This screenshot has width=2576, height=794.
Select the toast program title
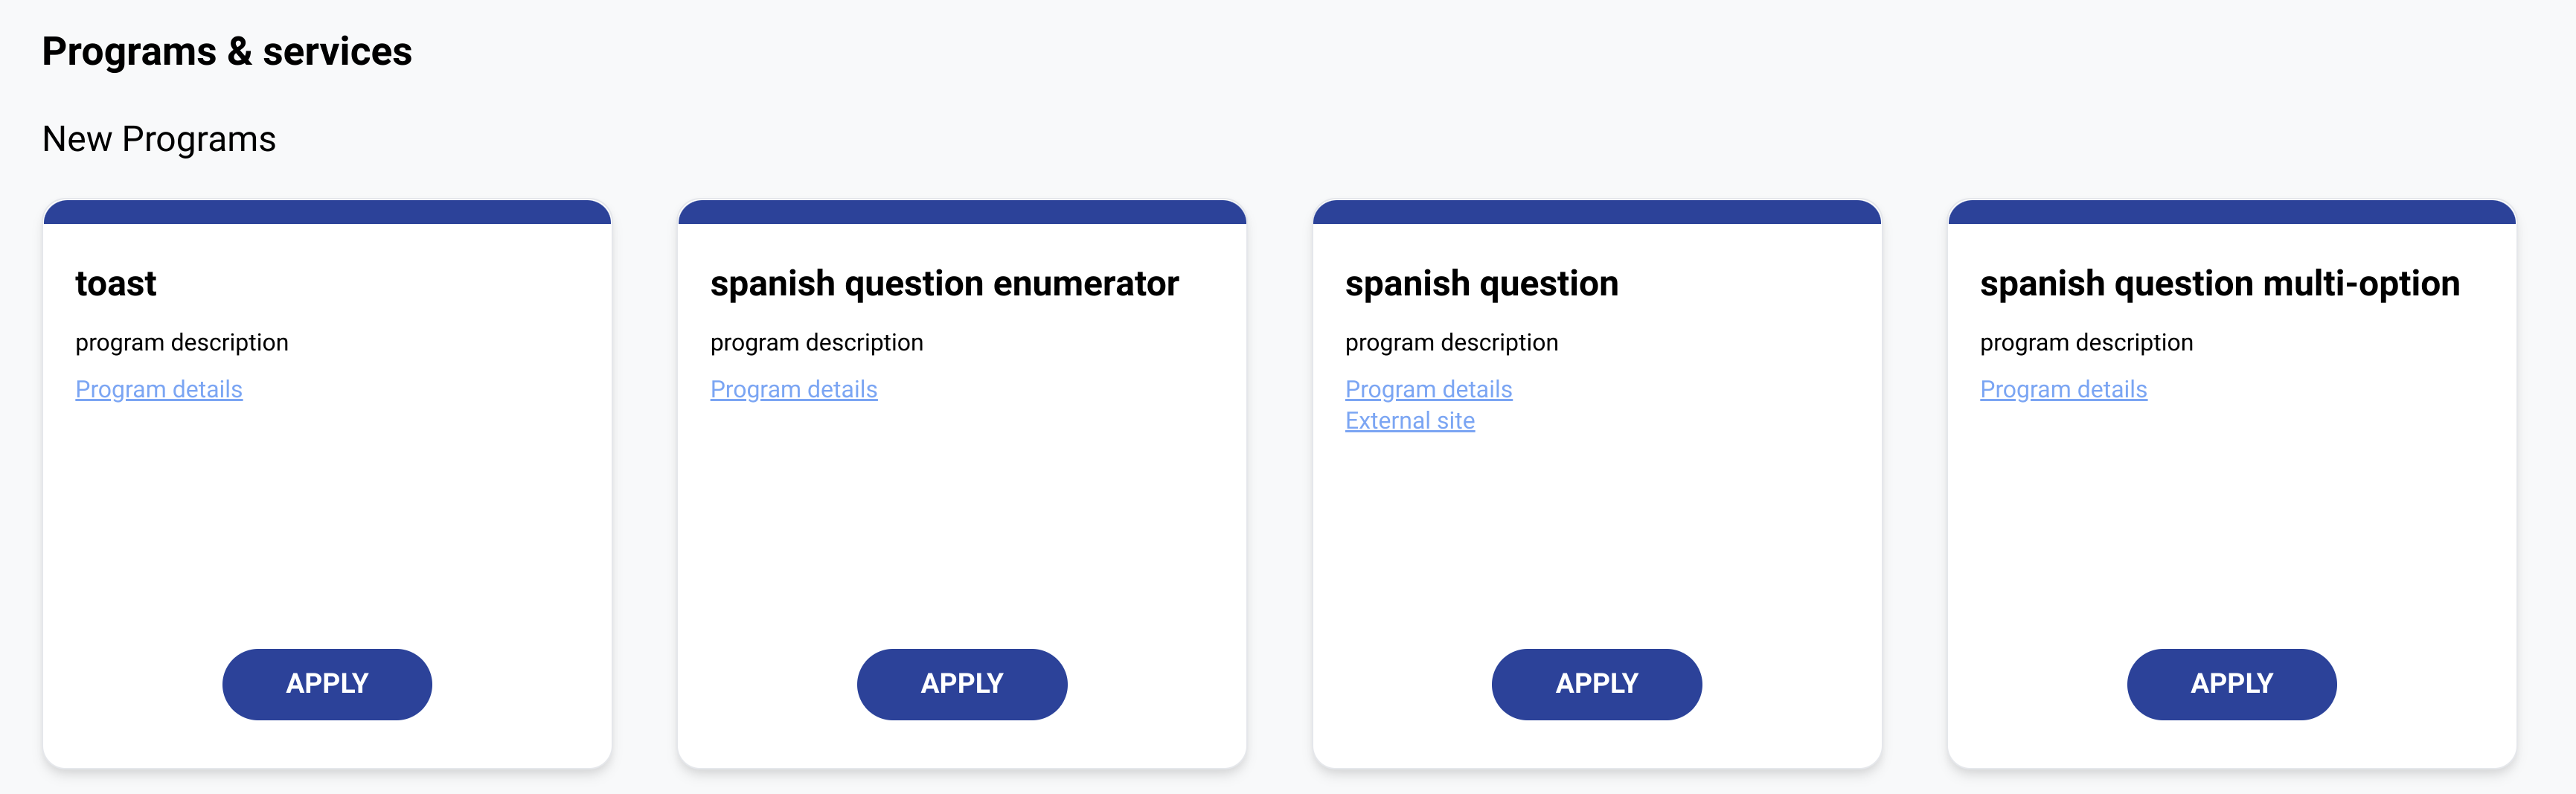click(x=116, y=283)
